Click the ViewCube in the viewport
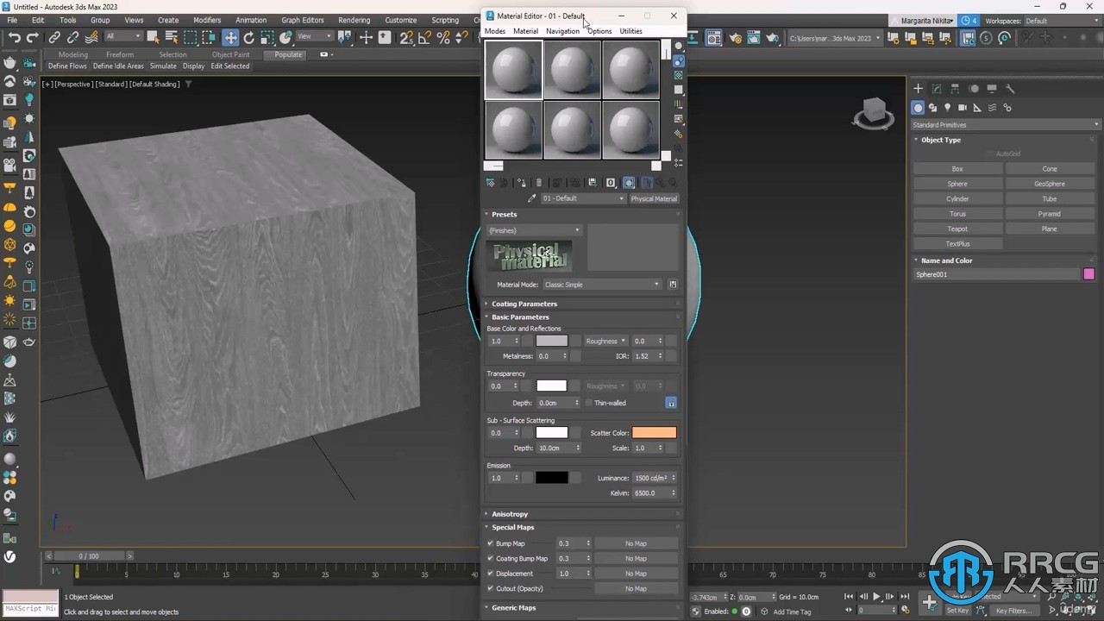Viewport: 1104px width, 621px height. coord(873,112)
